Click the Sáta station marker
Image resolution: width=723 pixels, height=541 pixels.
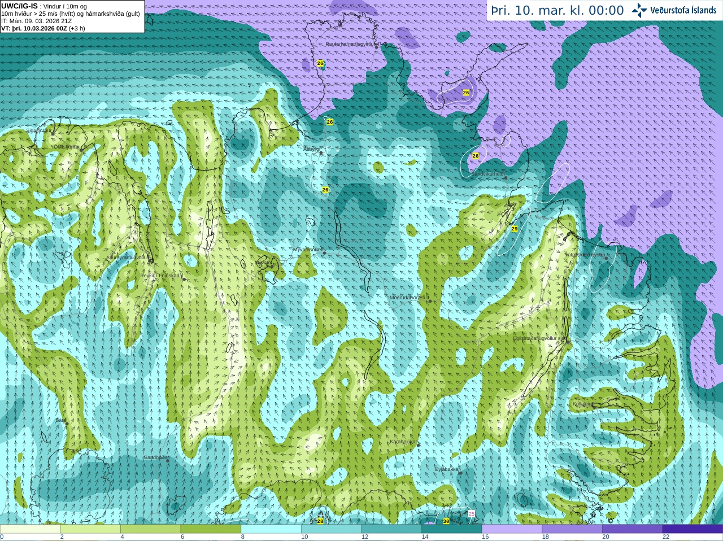click(x=67, y=424)
